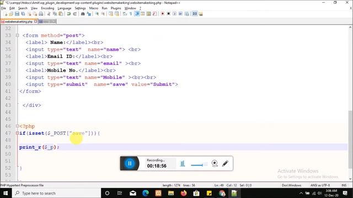Click the Zoom In toolbar icon
The image size is (353, 198).
(97, 14)
